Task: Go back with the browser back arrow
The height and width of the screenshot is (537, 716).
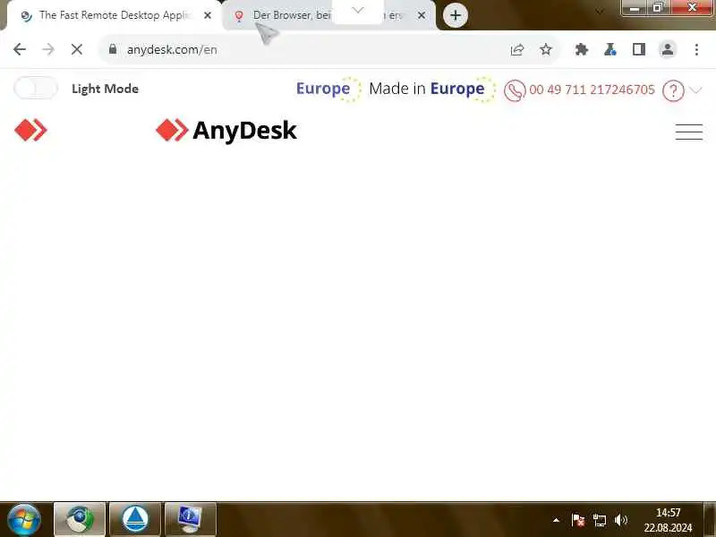Action: tap(20, 49)
